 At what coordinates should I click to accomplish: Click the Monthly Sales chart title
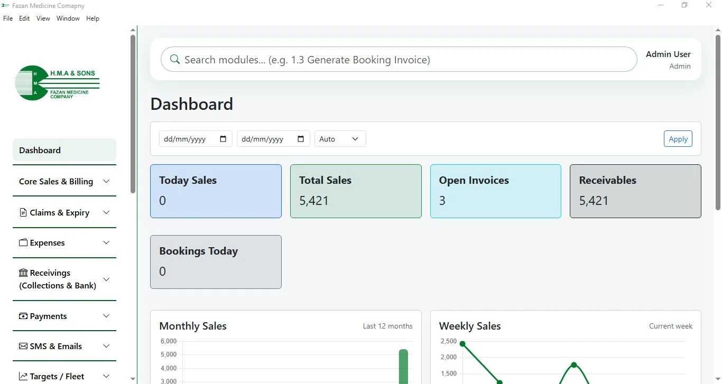(193, 326)
